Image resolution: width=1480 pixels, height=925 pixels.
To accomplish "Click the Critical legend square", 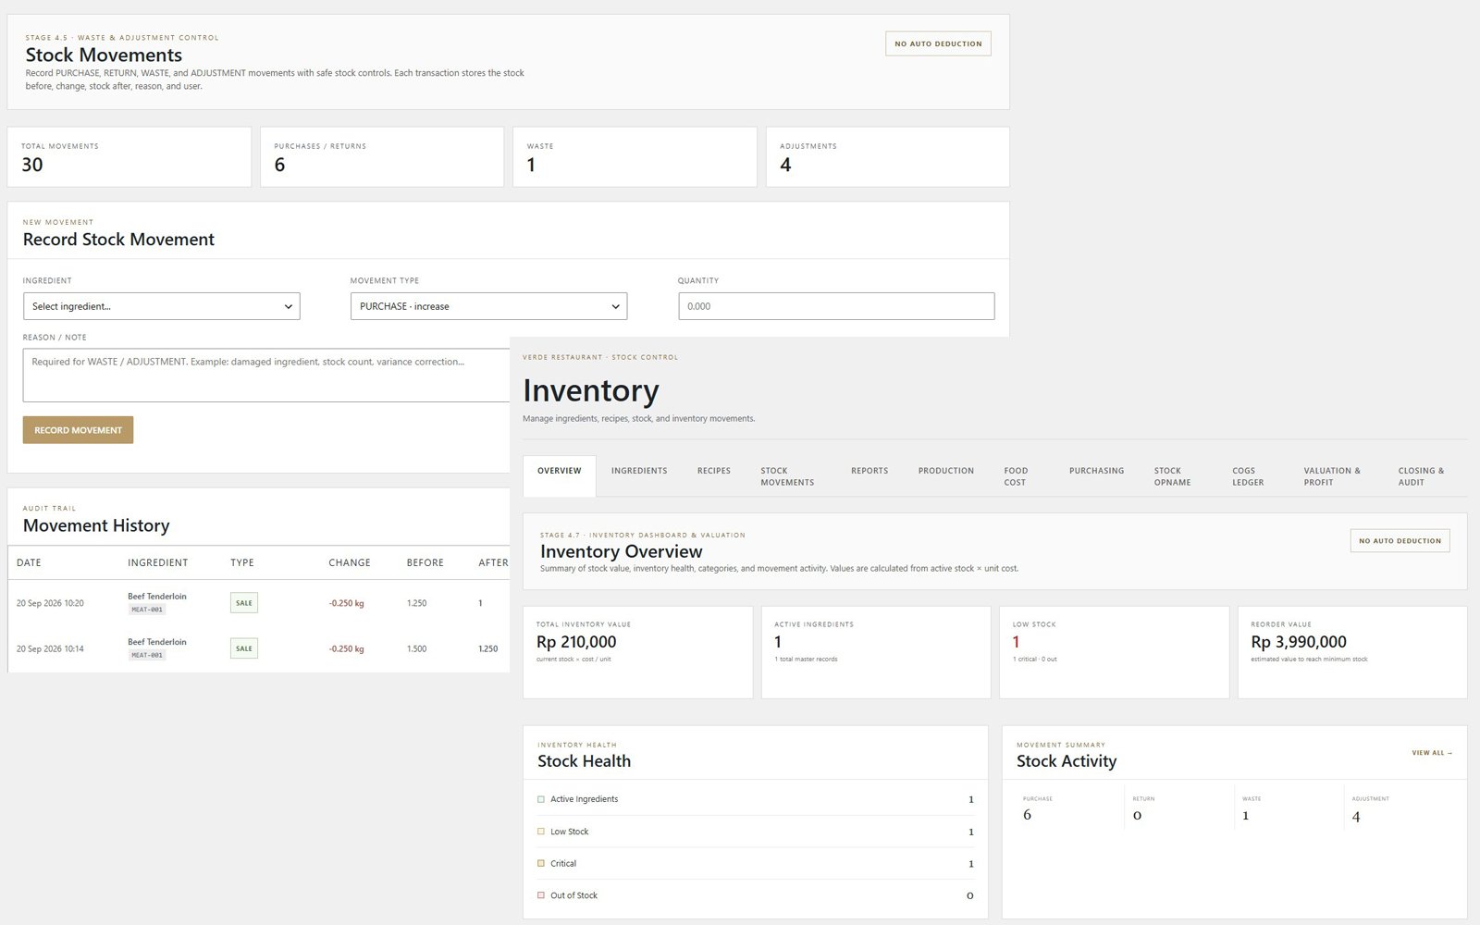I will 541,863.
